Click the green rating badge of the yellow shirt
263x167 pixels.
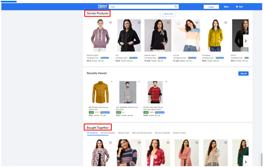pos(91,112)
